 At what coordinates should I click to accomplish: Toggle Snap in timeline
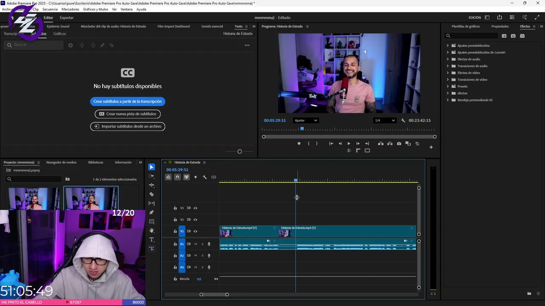pyautogui.click(x=177, y=177)
